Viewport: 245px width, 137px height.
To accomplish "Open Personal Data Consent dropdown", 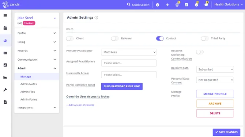I will pos(215,80).
